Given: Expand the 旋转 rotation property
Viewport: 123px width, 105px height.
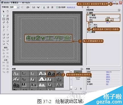Looking at the screenshot, I should click(88, 84).
